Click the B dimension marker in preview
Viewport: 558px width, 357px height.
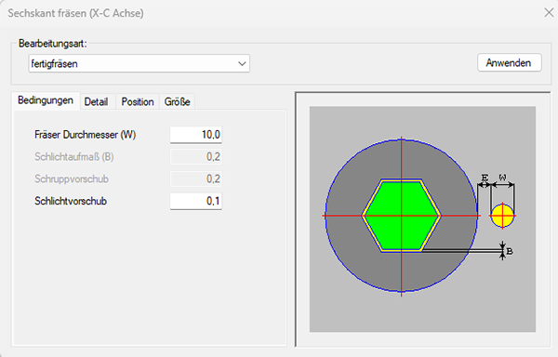[510, 251]
